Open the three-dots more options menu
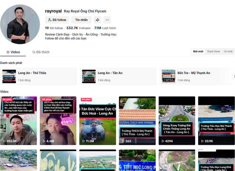The width and height of the screenshot is (235, 171). (107, 20)
